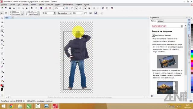The width and height of the screenshot is (193, 109).
Task: Click the X position spinner arrows
Action: (x=22, y=12)
